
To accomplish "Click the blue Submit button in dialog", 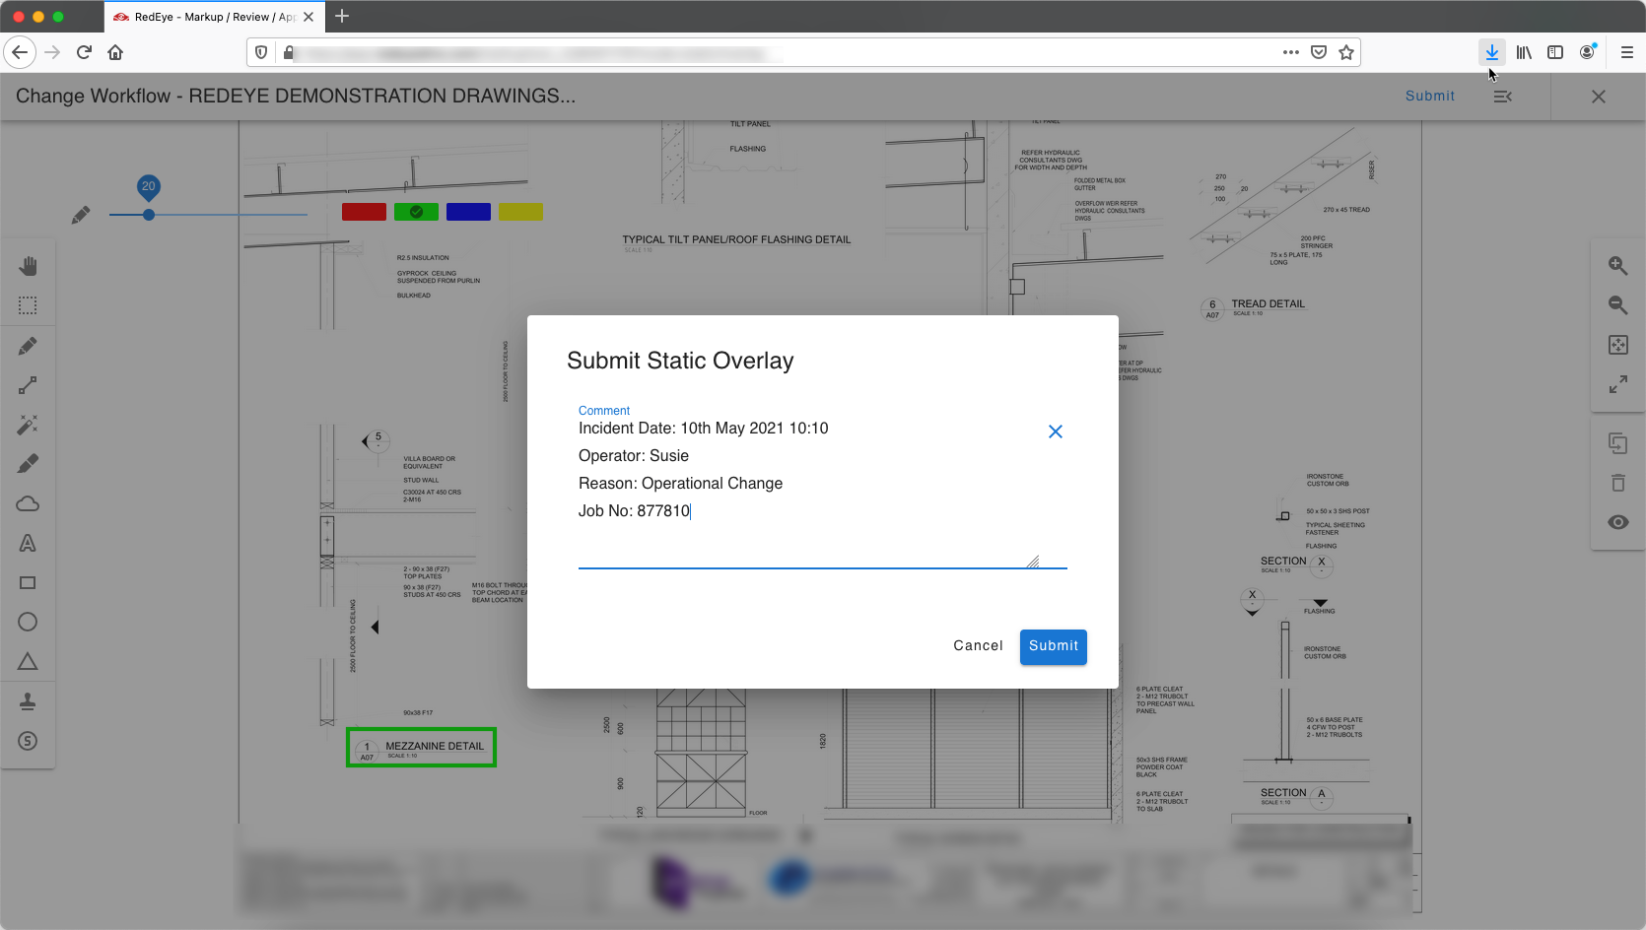I will pos(1054,646).
